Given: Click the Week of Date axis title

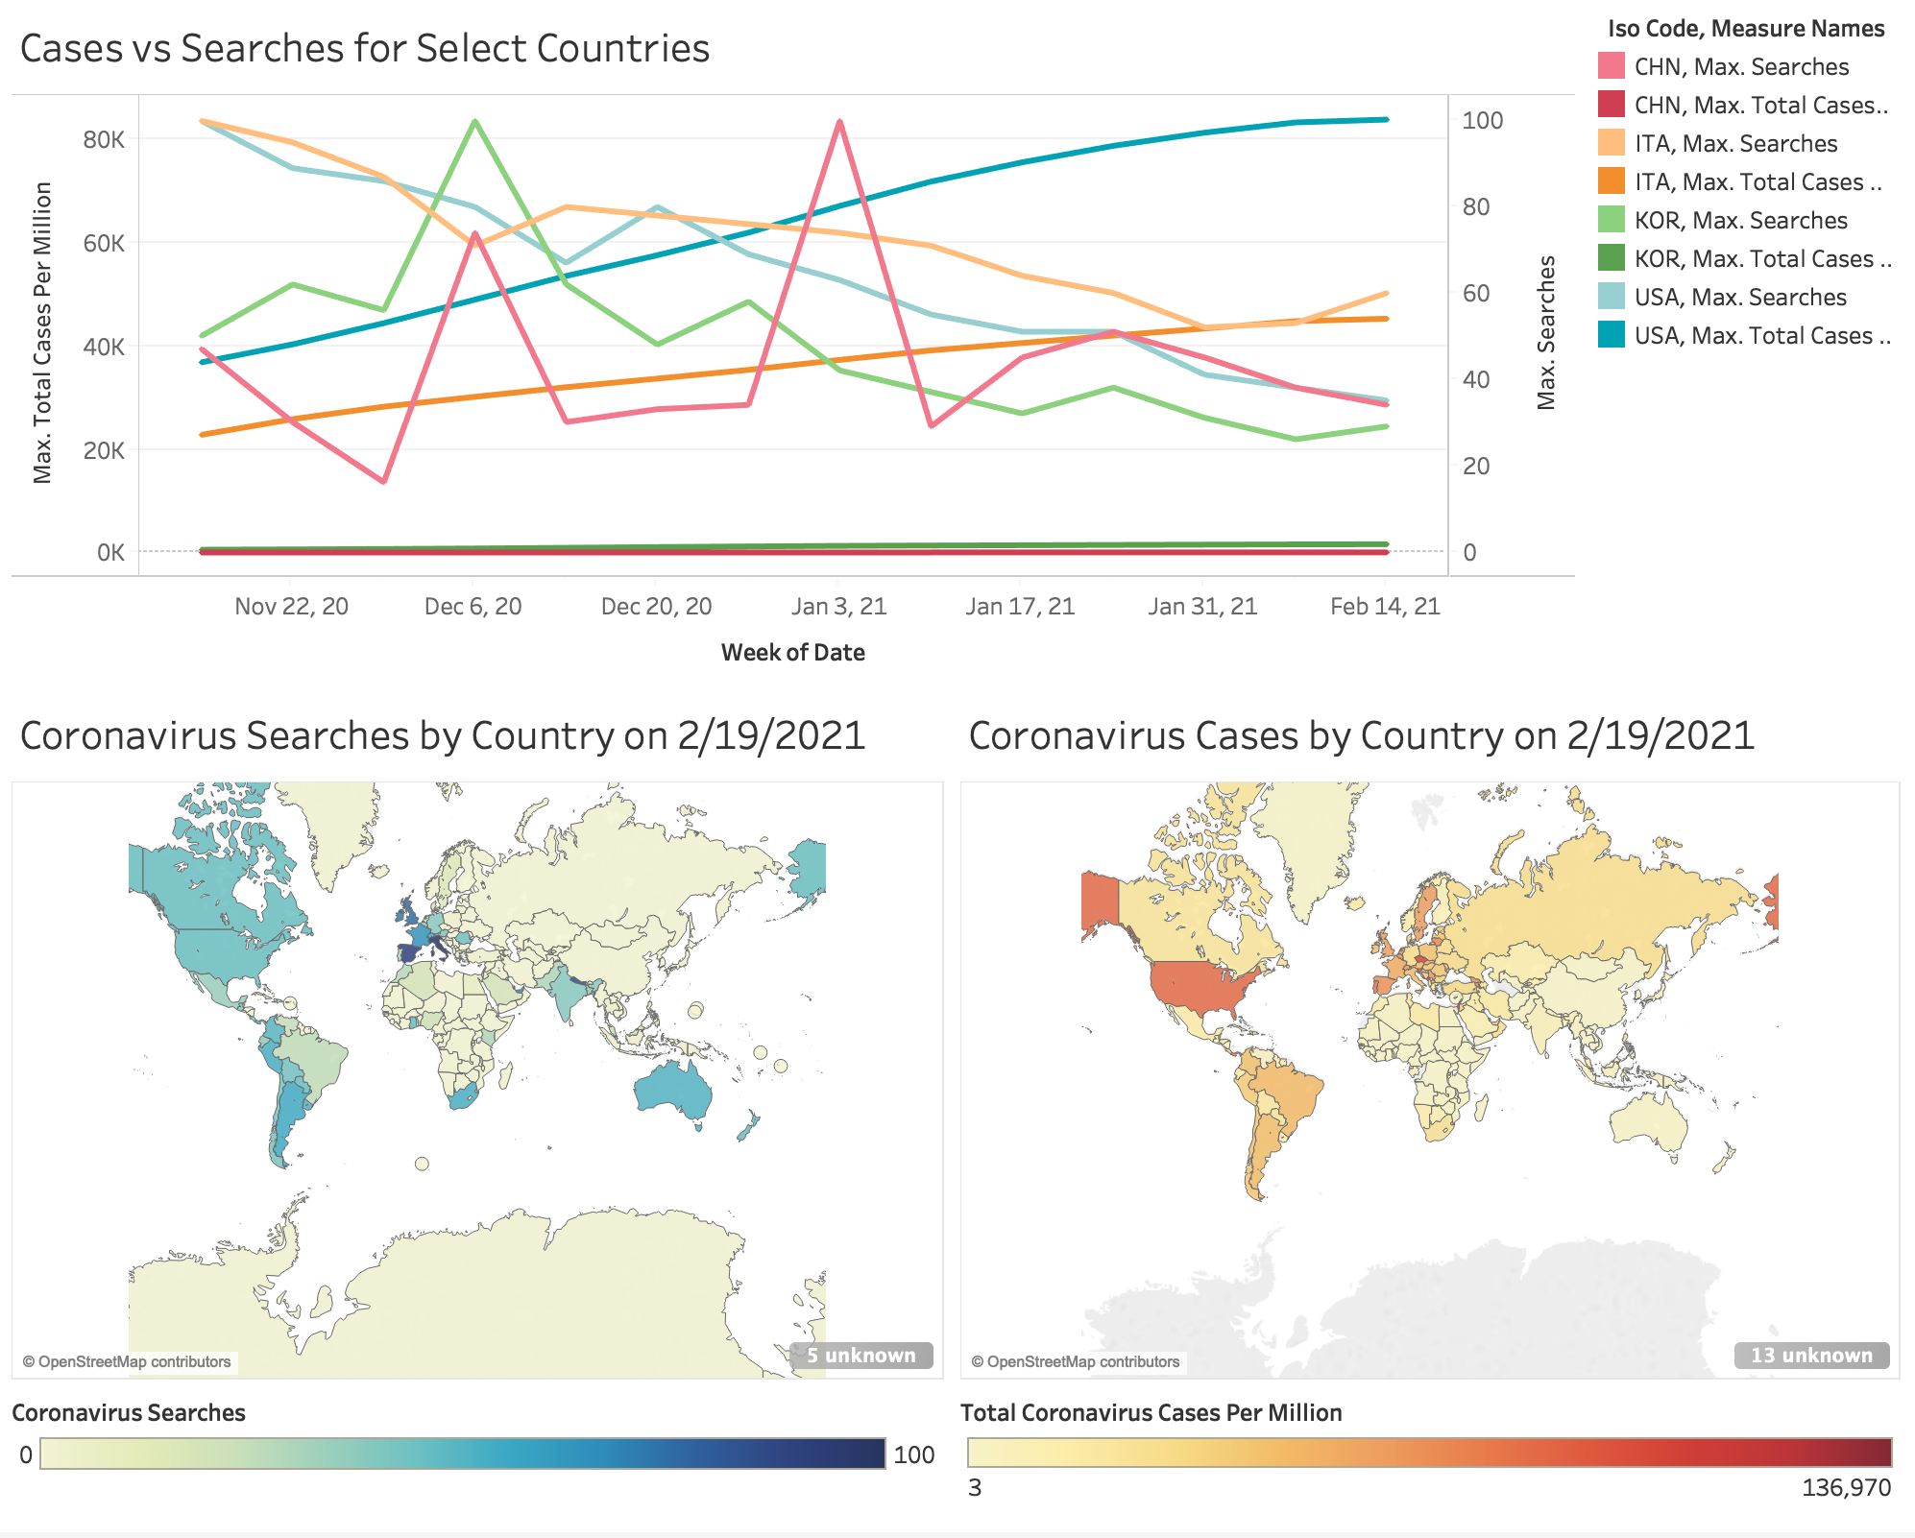Looking at the screenshot, I should pos(793,653).
